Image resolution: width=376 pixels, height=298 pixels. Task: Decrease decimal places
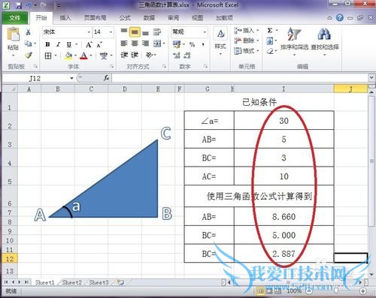coord(187,56)
